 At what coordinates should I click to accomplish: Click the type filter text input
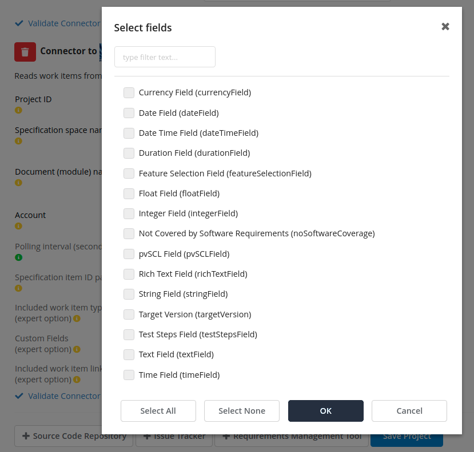coord(165,56)
